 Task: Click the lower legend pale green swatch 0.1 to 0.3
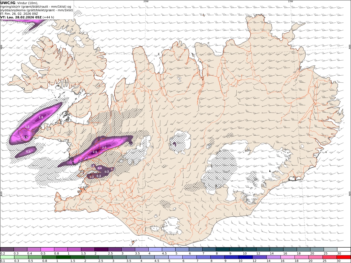tap(7, 257)
